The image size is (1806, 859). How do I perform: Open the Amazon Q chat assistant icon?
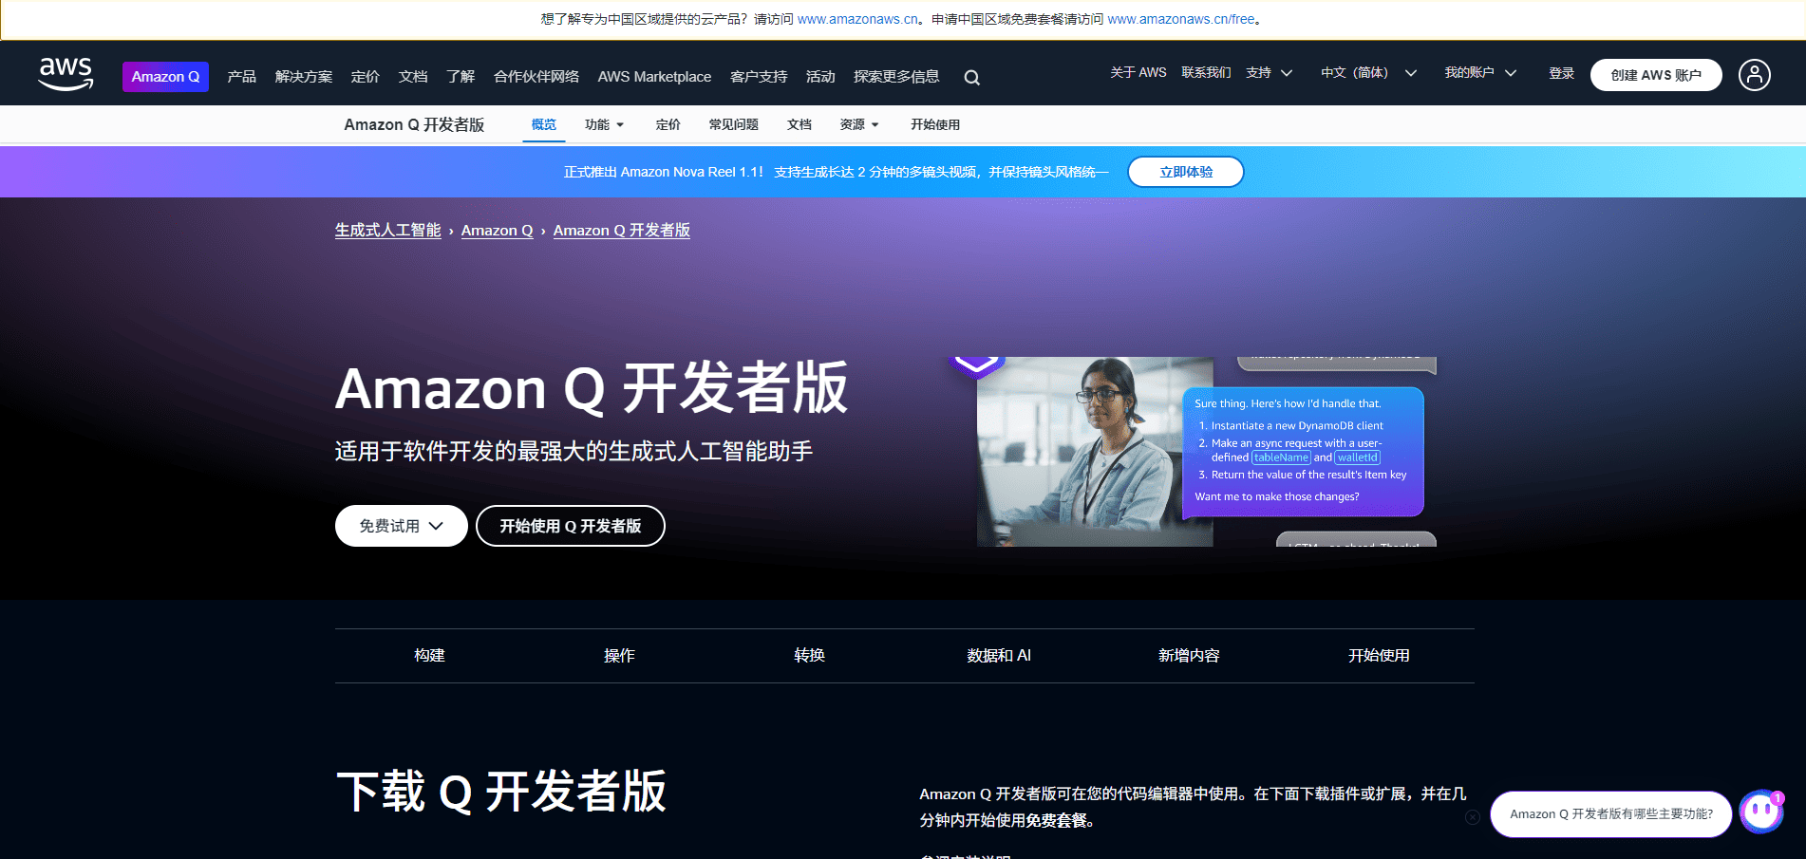tap(1761, 813)
